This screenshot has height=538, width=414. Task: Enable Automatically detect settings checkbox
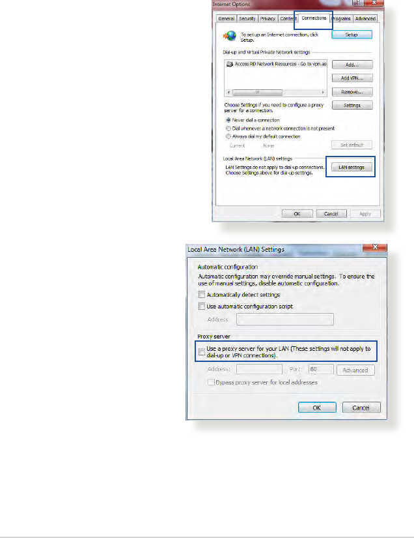tap(202, 295)
